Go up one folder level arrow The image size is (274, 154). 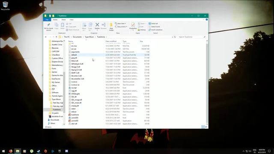(56, 37)
